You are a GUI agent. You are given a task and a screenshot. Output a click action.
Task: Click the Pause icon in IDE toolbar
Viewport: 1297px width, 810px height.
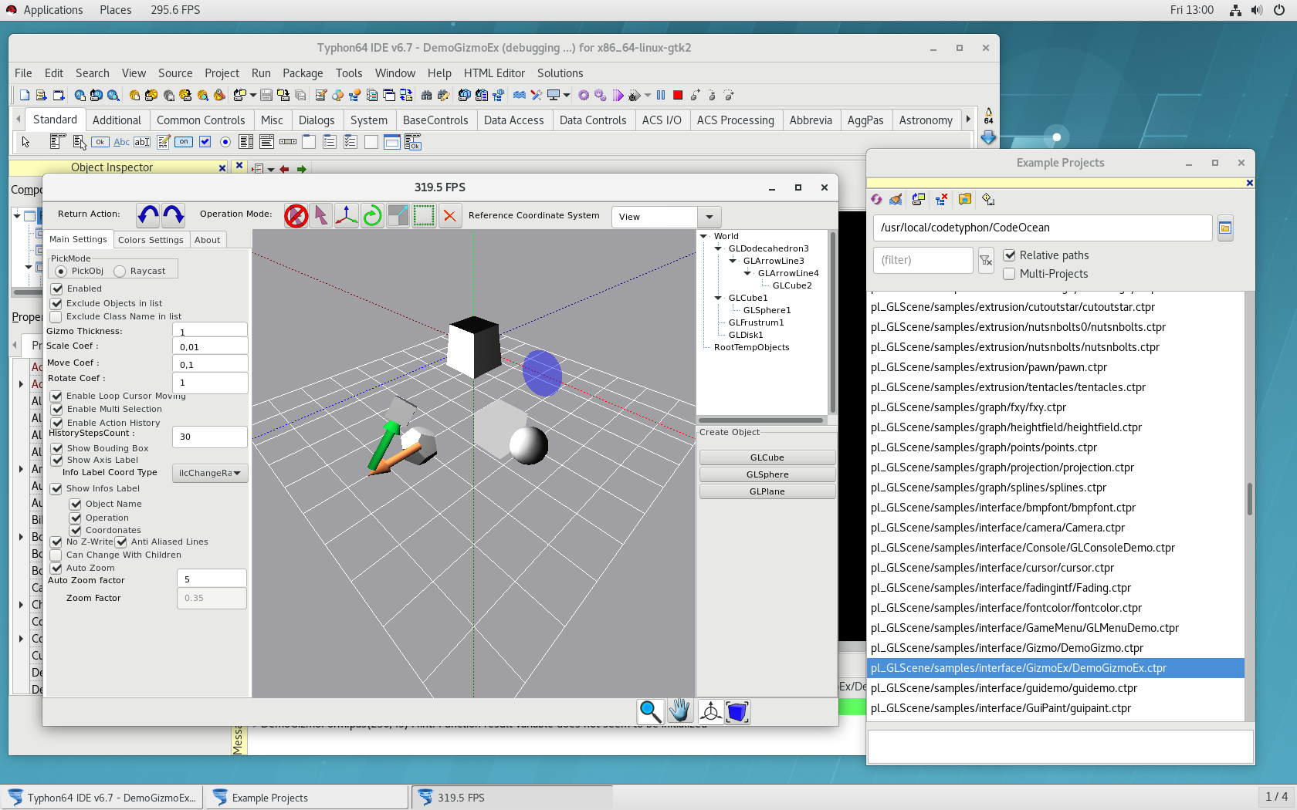click(x=661, y=95)
